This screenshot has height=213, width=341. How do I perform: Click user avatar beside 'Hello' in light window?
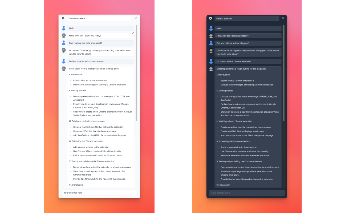click(64, 28)
